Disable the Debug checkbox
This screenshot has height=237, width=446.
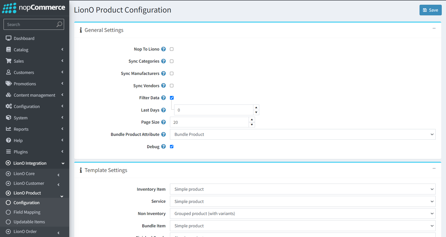pos(172,146)
